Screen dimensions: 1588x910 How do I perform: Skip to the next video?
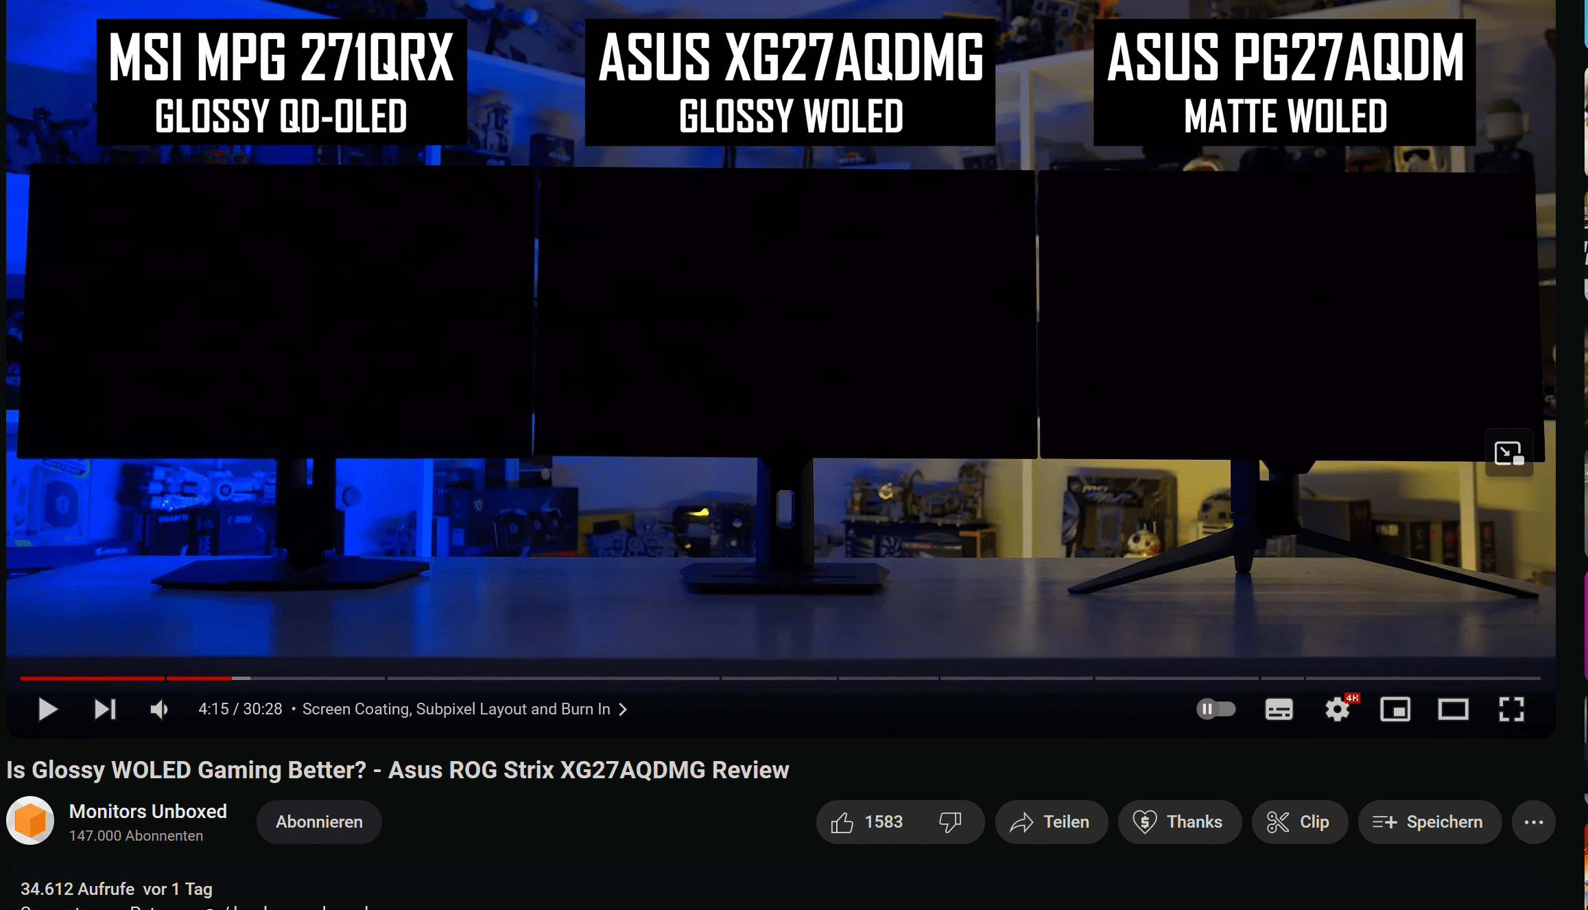point(105,709)
